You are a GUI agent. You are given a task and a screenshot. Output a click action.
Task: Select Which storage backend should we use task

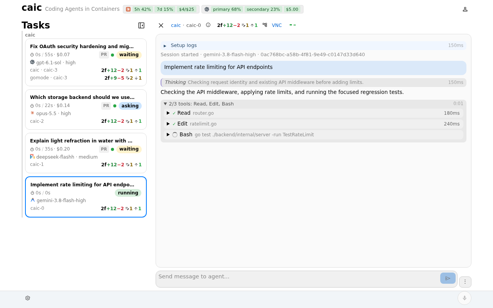point(86,110)
